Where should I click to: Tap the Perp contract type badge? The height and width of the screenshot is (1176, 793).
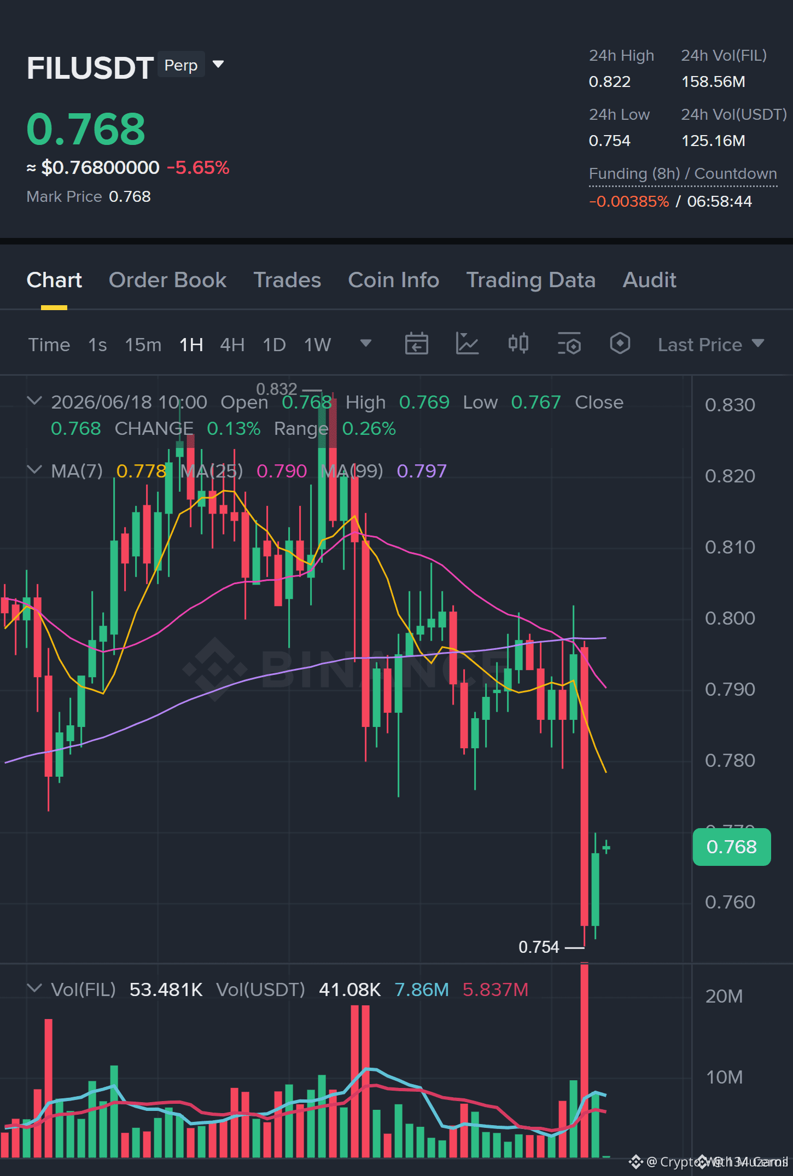pyautogui.click(x=181, y=65)
